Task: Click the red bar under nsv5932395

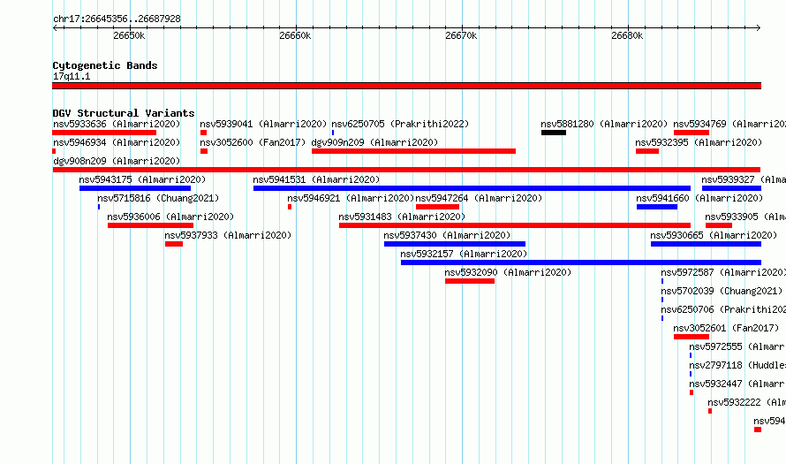Action: pyautogui.click(x=647, y=151)
